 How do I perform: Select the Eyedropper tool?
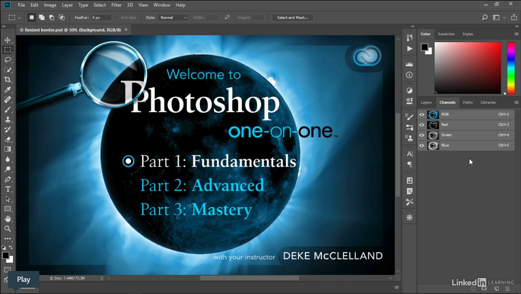pos(7,90)
